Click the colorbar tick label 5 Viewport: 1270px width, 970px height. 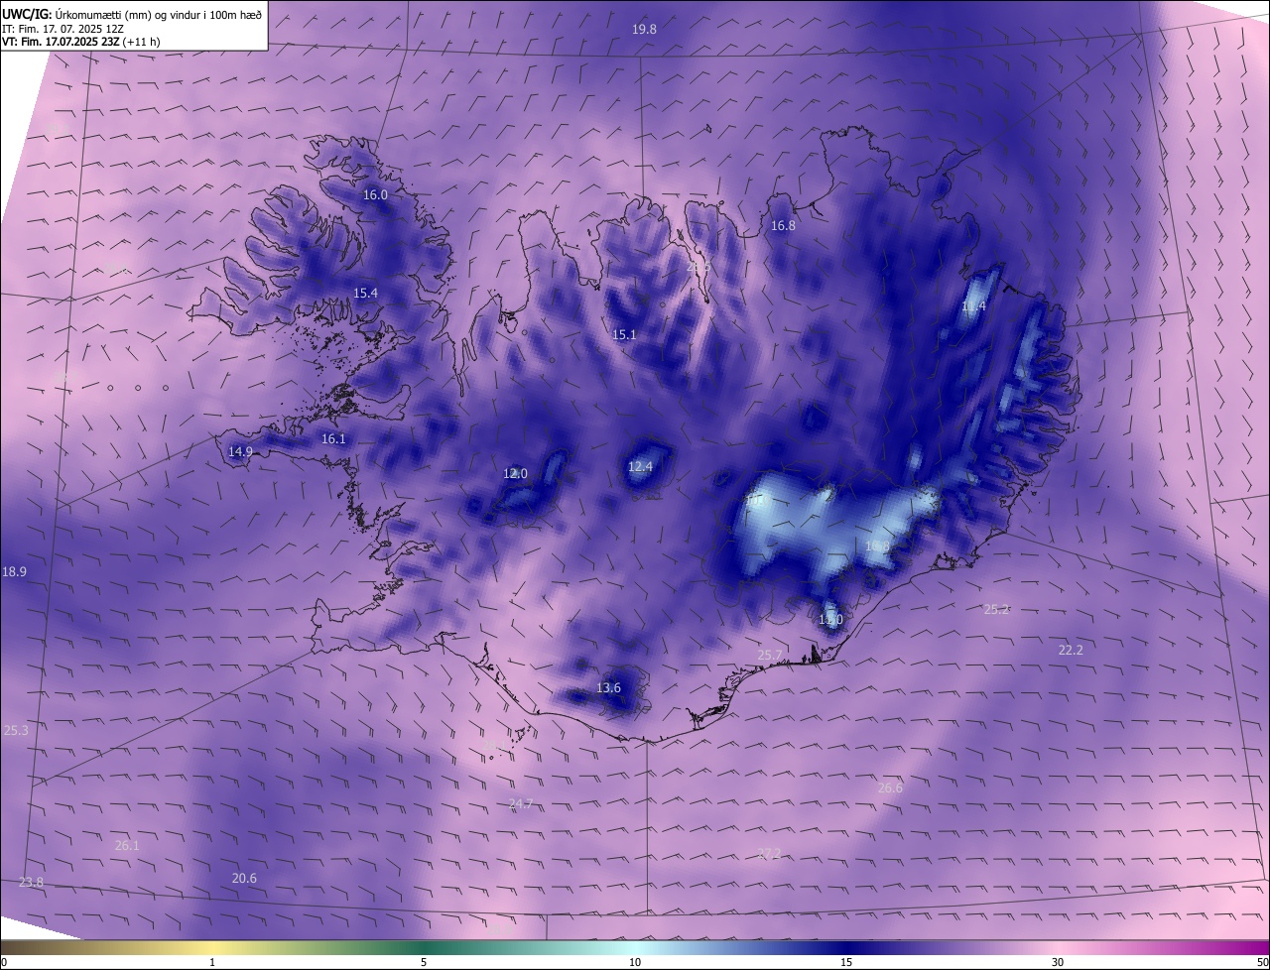424,962
